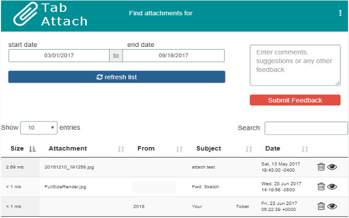View FullSizeRender.jpg with the eye icon
Image resolution: width=349 pixels, height=218 pixels.
332,186
